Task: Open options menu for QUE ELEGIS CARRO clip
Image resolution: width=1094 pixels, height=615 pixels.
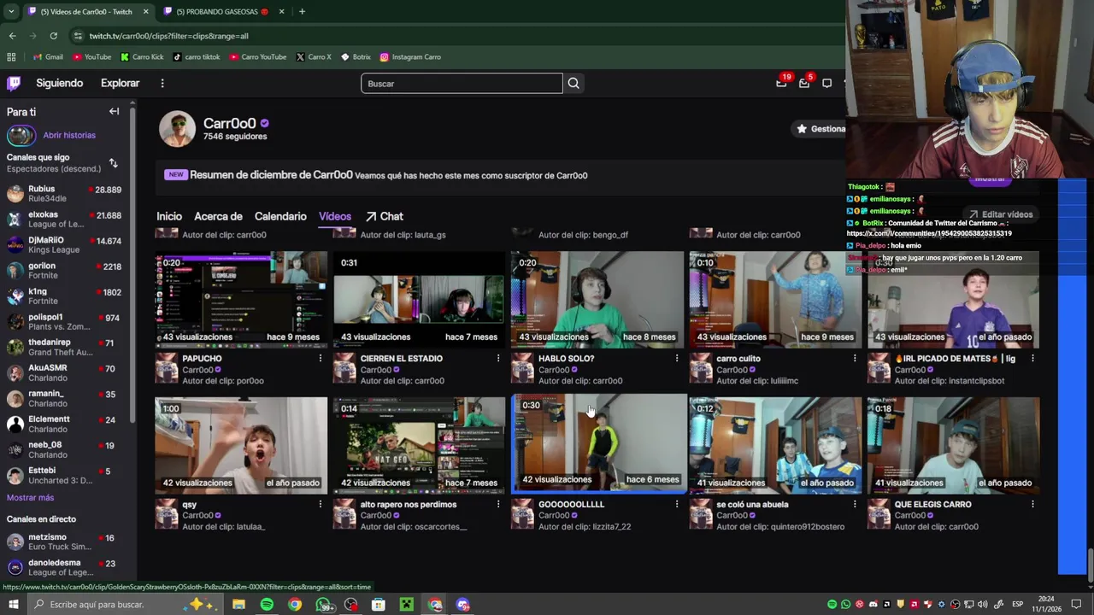Action: coord(1032,505)
